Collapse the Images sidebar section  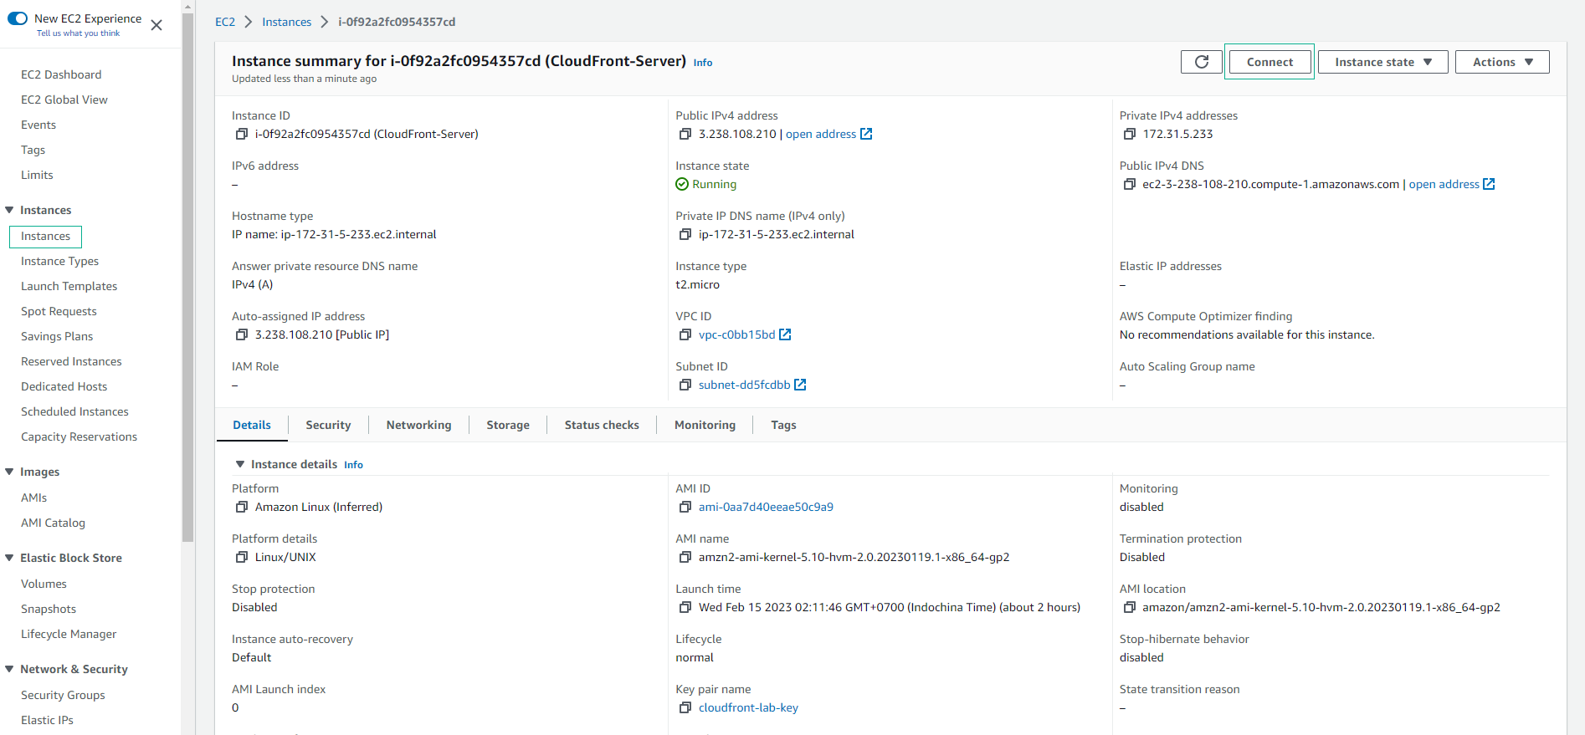pos(10,472)
